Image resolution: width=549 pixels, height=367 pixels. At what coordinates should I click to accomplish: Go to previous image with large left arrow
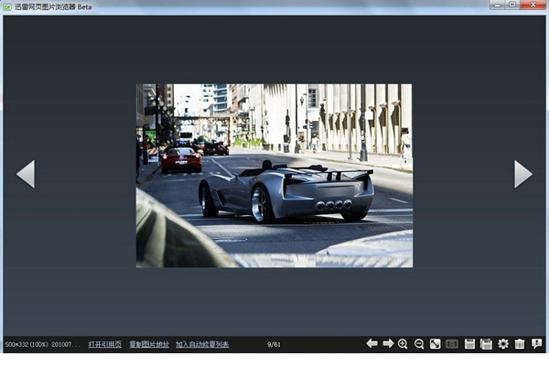click(26, 174)
